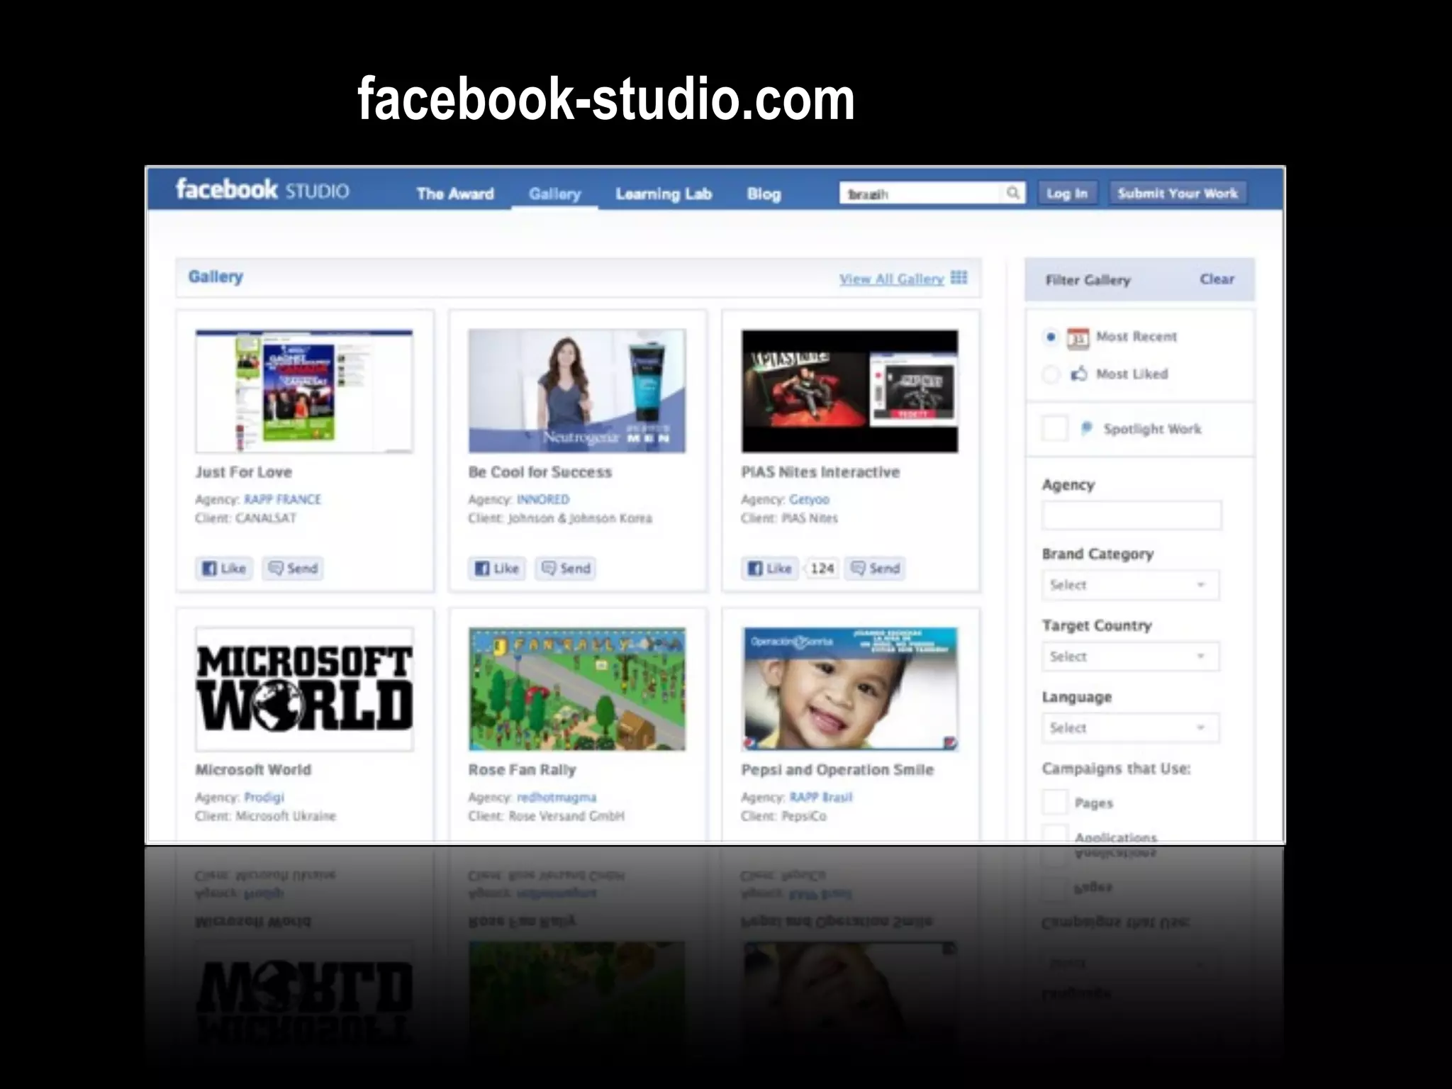
Task: Open the Target Country dropdown
Action: [x=1131, y=657]
